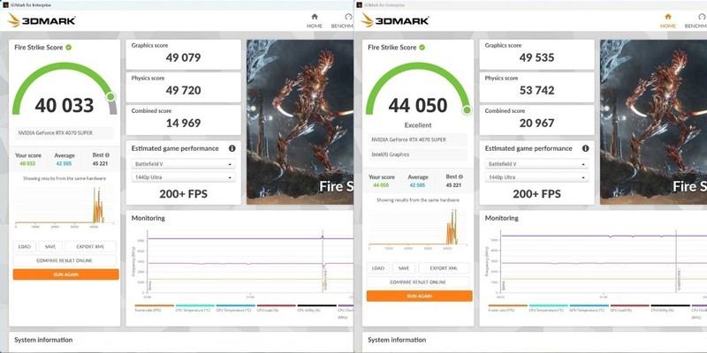Toggle Frame rate (FPS) legend in left Monitoring

154,308
